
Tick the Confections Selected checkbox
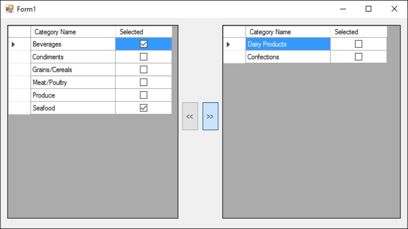359,57
